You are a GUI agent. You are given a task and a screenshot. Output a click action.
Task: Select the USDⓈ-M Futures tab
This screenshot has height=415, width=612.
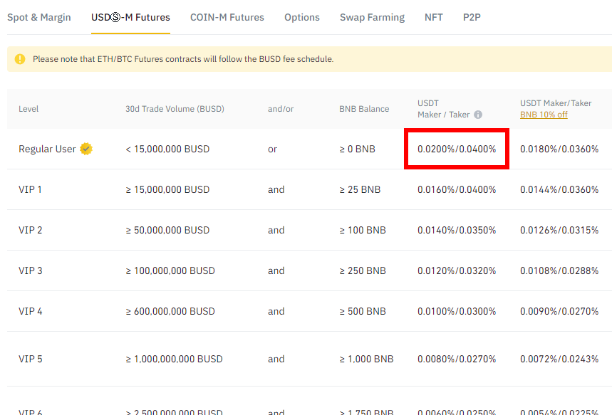130,18
